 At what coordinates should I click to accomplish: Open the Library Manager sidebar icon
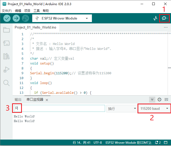click(6, 56)
